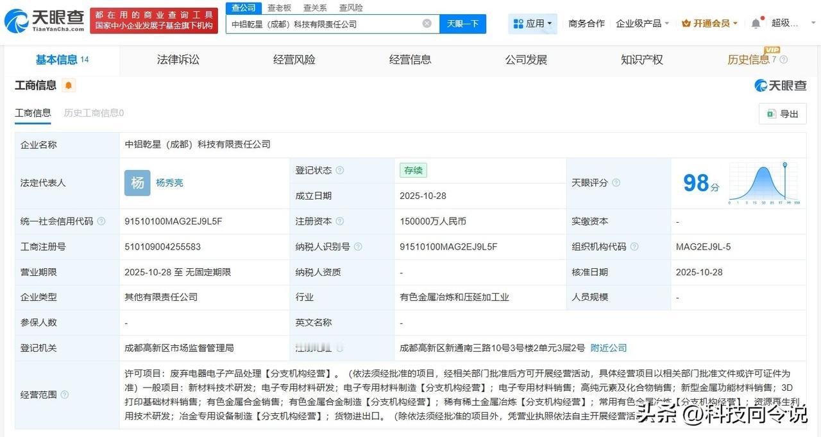This screenshot has height=437, width=821.
Task: Open the 经营风险 tab
Action: click(x=294, y=60)
